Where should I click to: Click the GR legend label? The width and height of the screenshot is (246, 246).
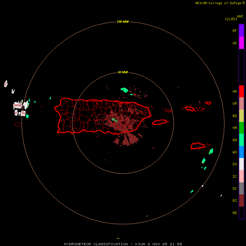235,104
